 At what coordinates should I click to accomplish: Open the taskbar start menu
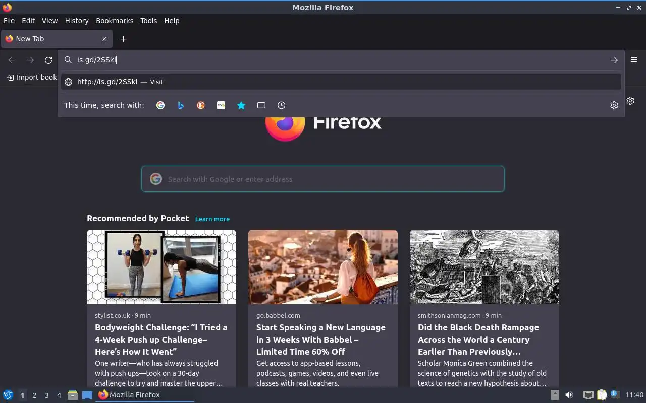point(8,395)
